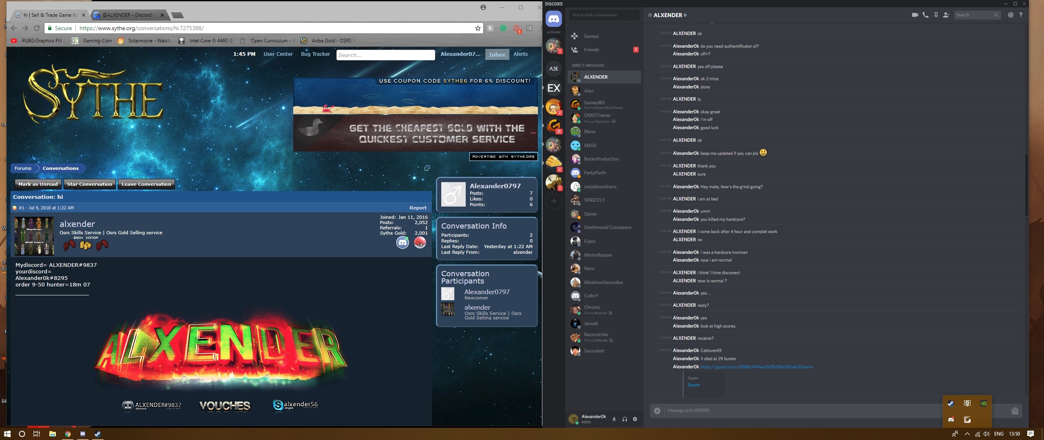
Task: Start a voice call in Discord
Action: click(925, 15)
